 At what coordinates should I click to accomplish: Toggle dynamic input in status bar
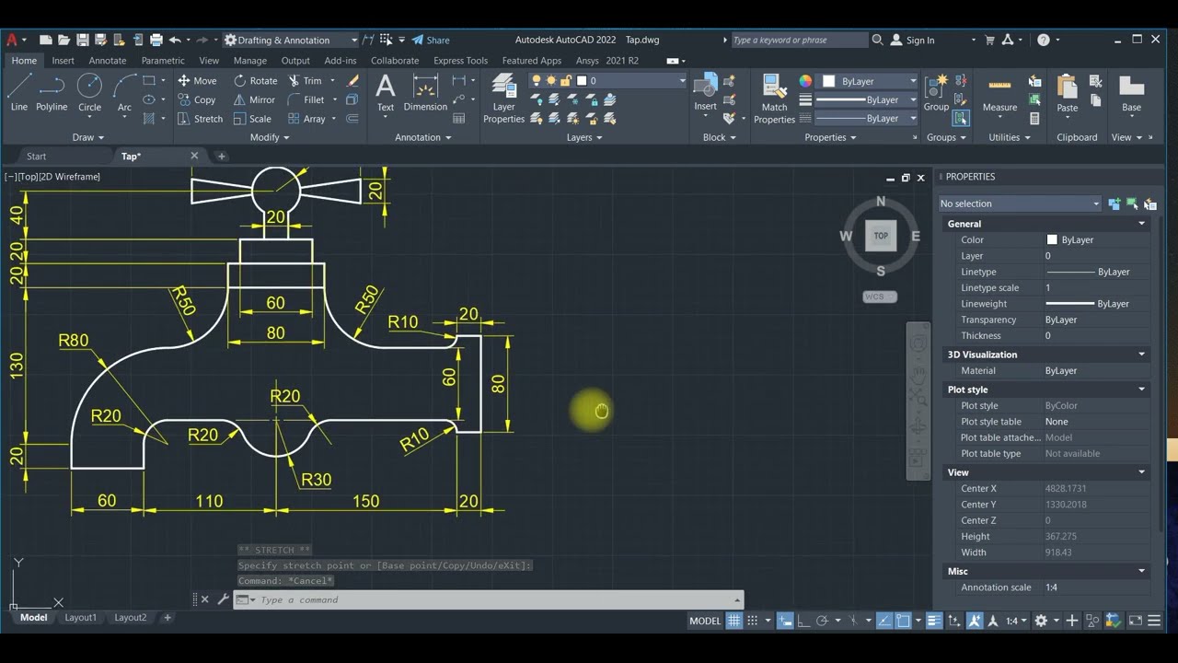[x=785, y=621]
